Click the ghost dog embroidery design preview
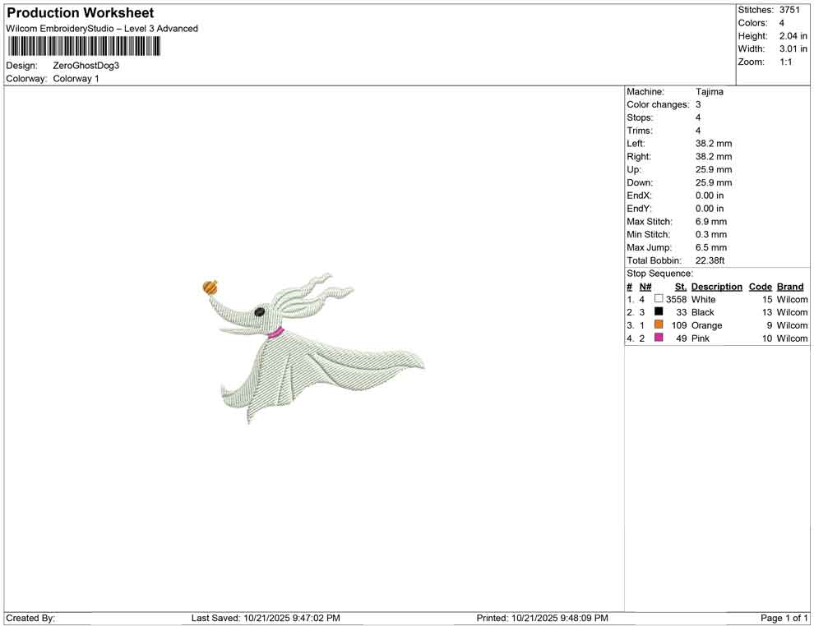This screenshot has height=626, width=814. coord(313,348)
